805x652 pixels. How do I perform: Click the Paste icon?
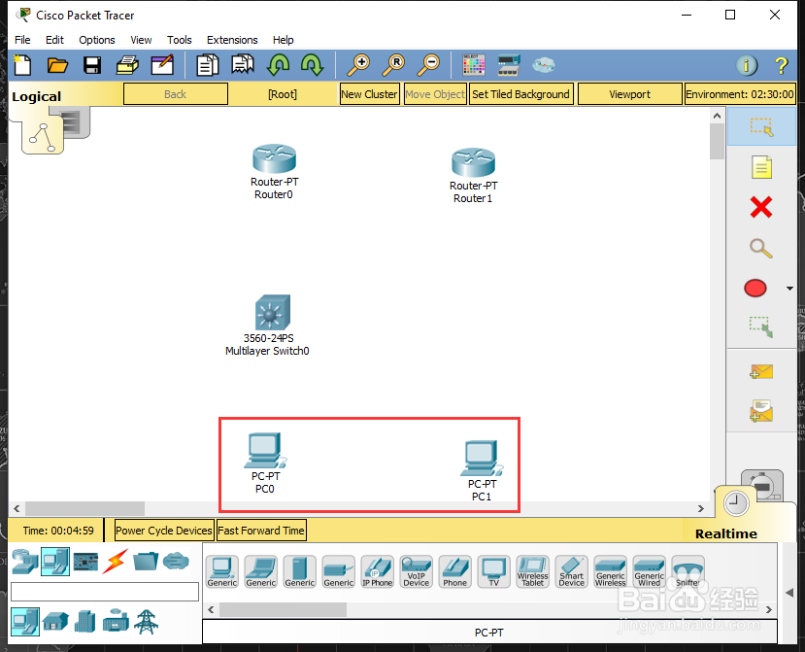pyautogui.click(x=243, y=65)
